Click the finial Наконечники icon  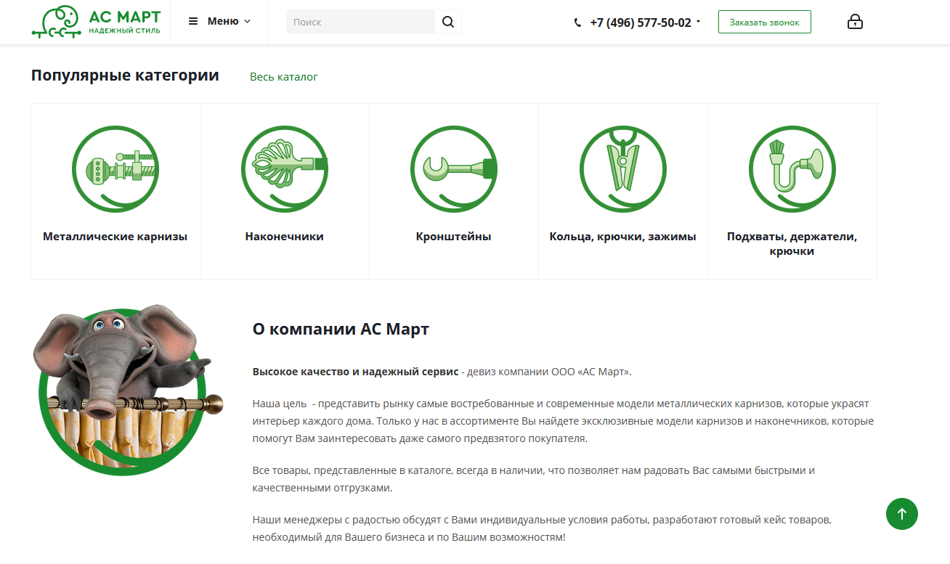pos(285,169)
